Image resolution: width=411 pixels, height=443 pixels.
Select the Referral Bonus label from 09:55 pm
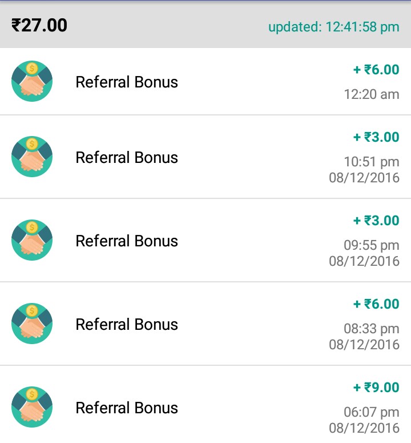(127, 241)
